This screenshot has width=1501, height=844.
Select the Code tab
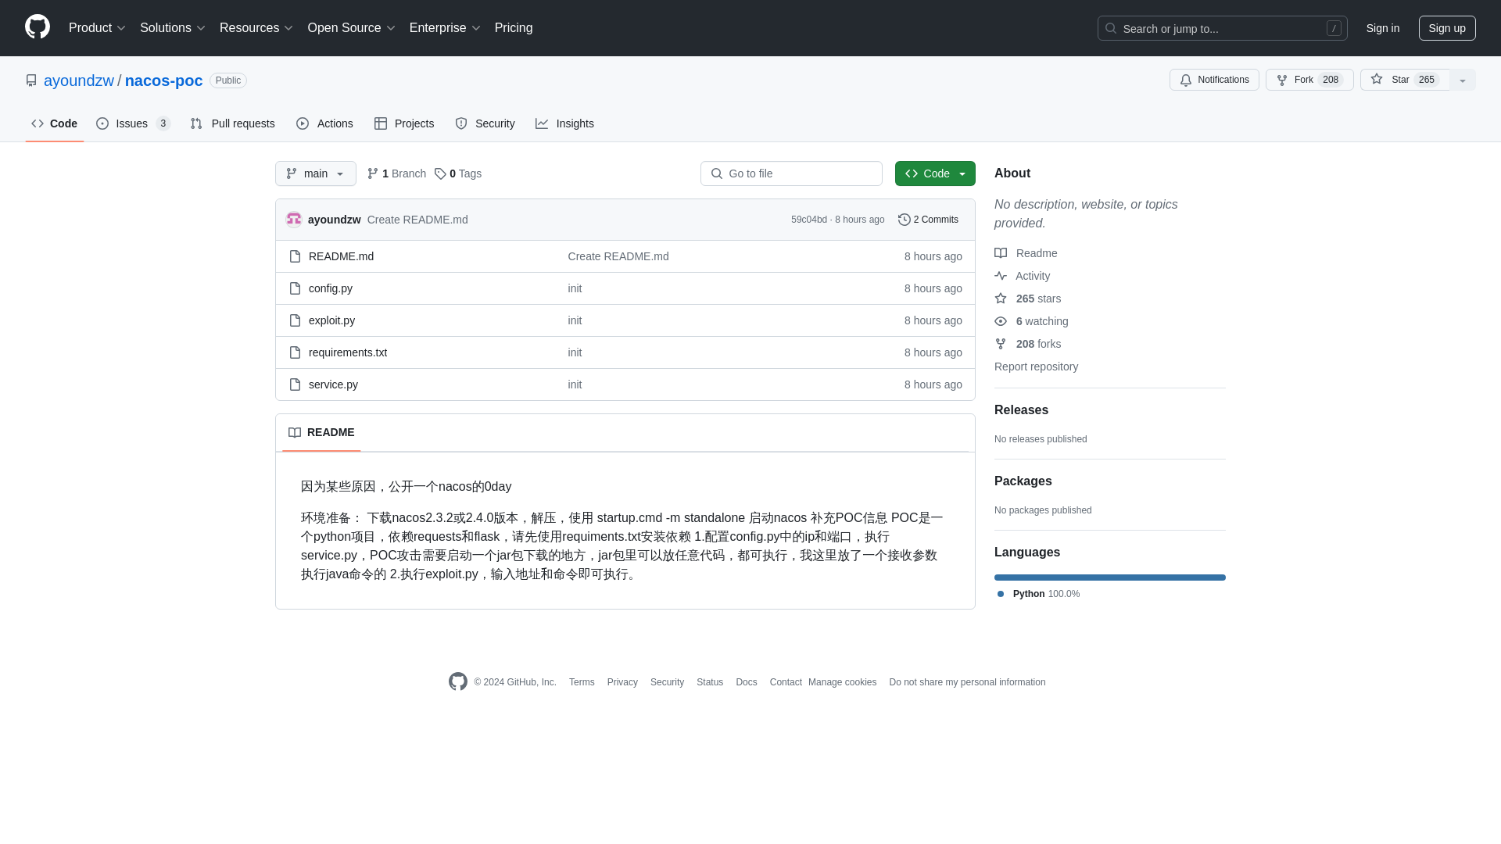click(54, 123)
